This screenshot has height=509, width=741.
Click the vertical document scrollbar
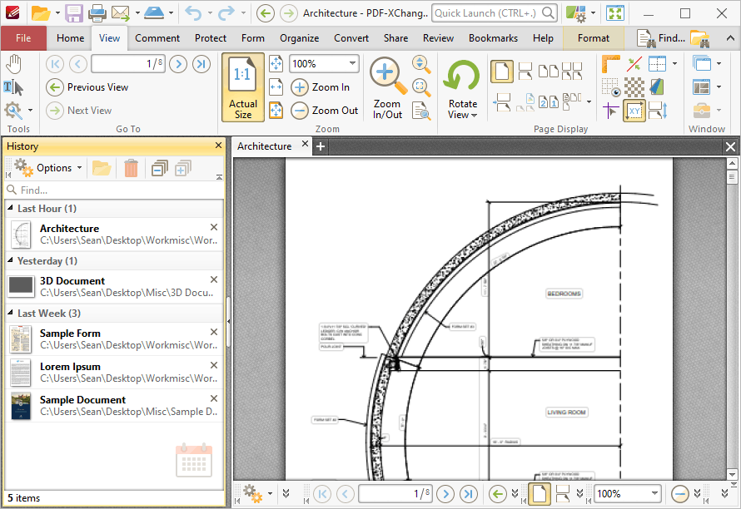pos(732,319)
